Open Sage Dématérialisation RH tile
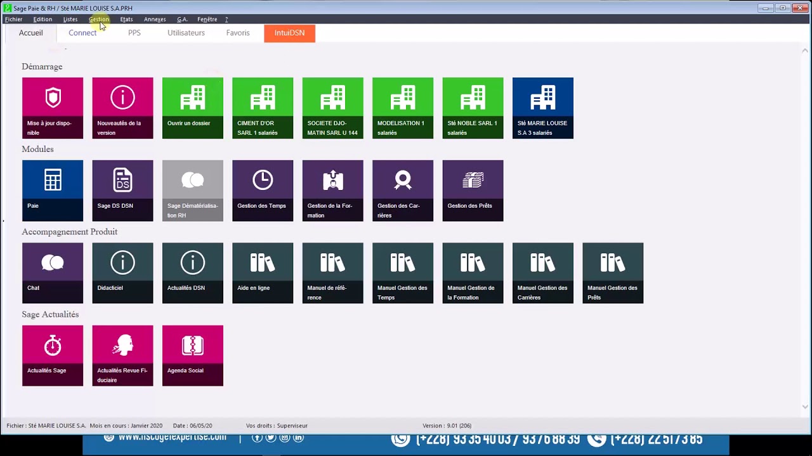The width and height of the screenshot is (812, 456). 193,191
